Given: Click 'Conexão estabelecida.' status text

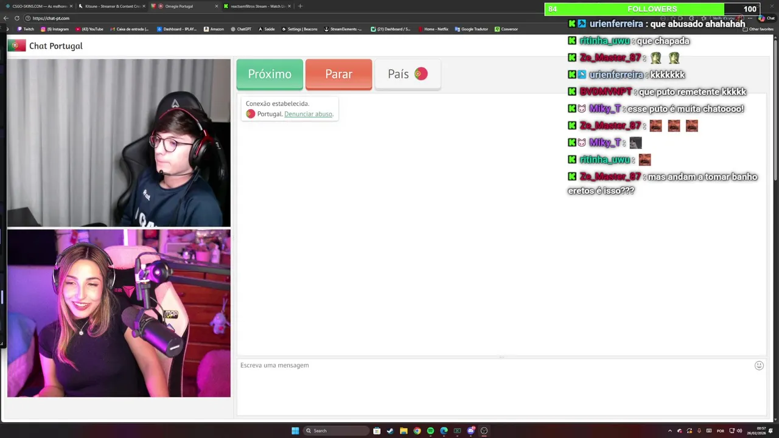Looking at the screenshot, I should (277, 103).
